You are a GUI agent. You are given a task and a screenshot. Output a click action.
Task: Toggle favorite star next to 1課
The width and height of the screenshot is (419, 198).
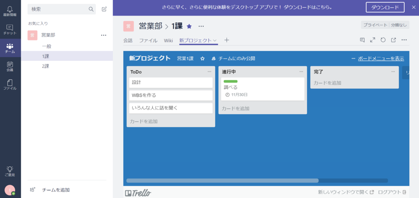tap(189, 26)
